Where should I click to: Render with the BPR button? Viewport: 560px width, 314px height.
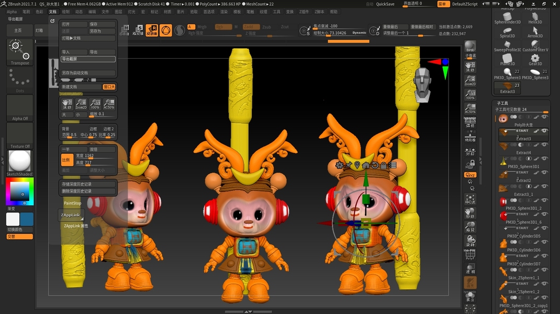(x=470, y=47)
